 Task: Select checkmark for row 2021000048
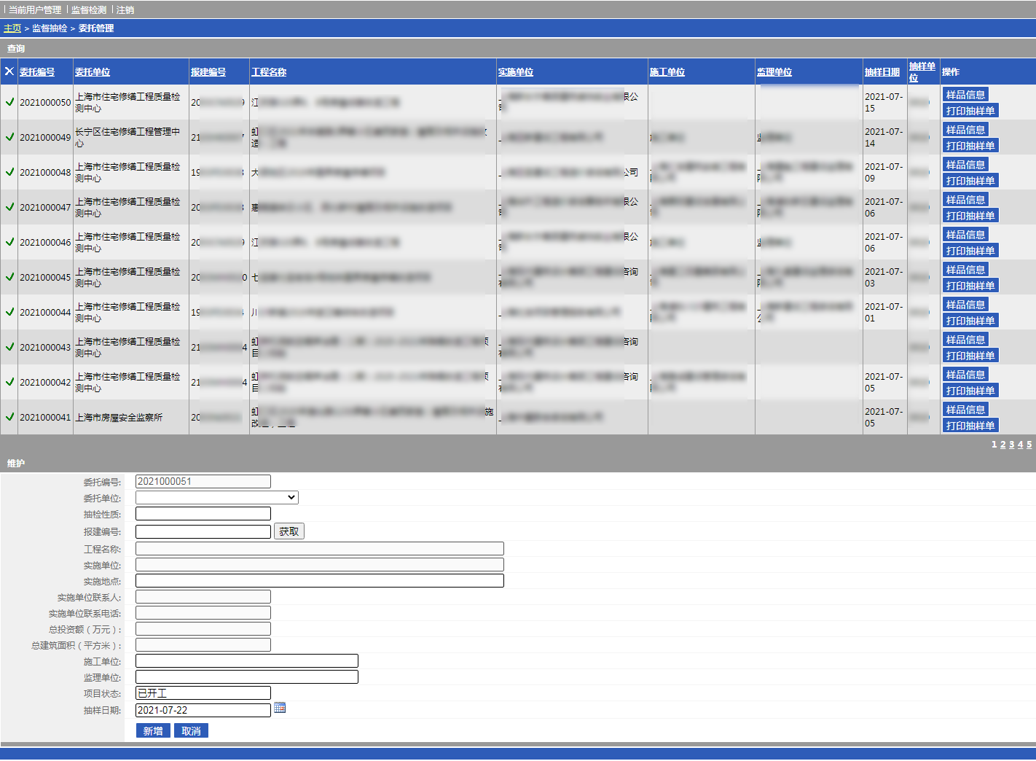point(9,172)
